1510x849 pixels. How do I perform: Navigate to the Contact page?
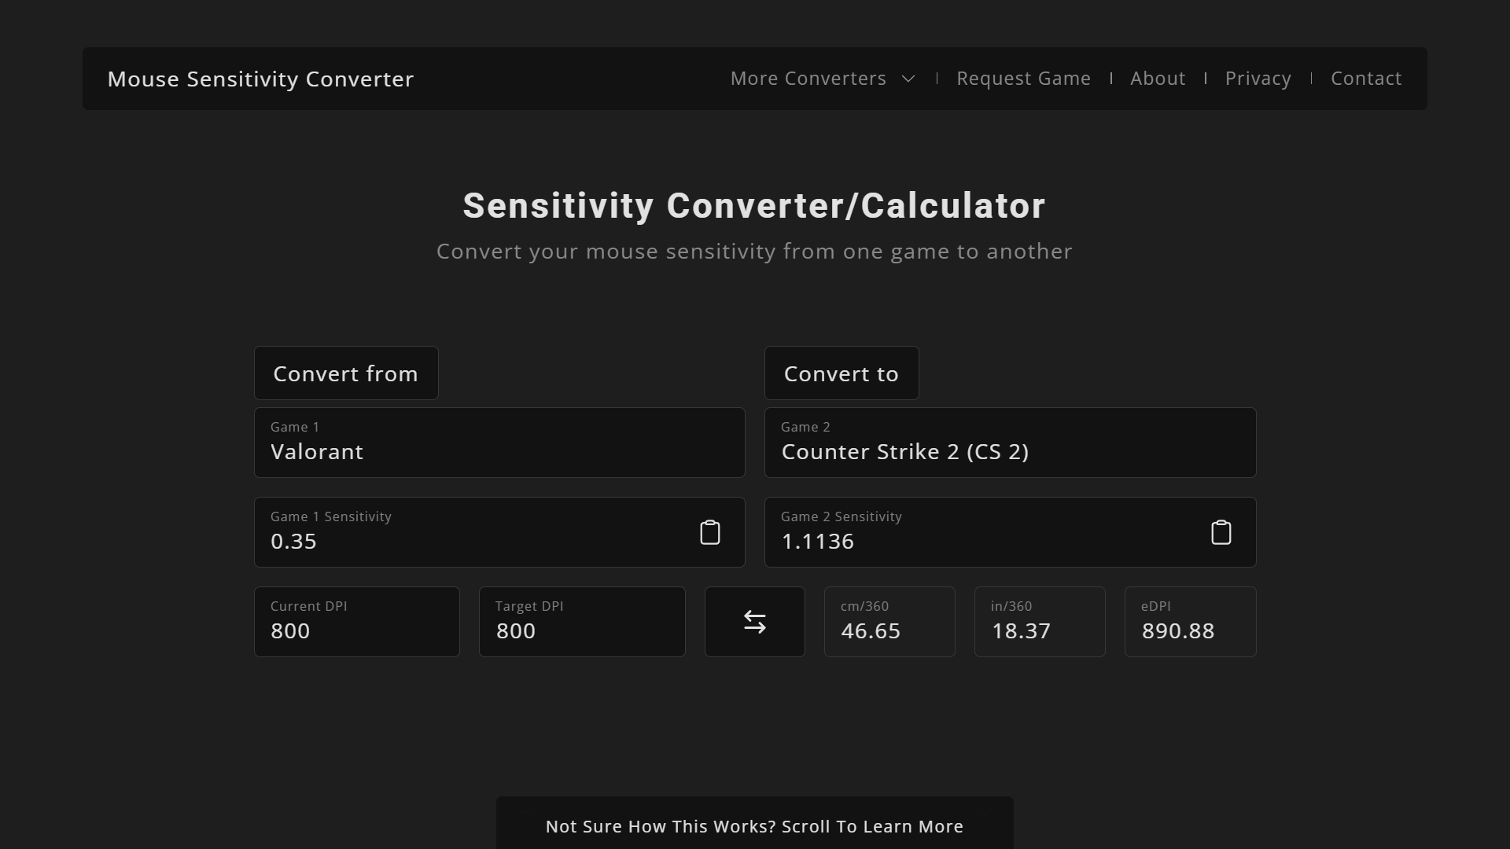click(1365, 79)
